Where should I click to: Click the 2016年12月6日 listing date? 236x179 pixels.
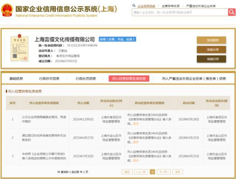(83, 119)
